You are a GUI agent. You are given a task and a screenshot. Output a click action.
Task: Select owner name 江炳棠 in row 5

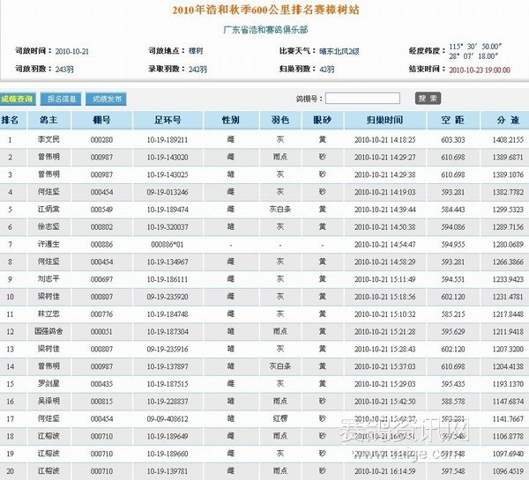coord(48,210)
